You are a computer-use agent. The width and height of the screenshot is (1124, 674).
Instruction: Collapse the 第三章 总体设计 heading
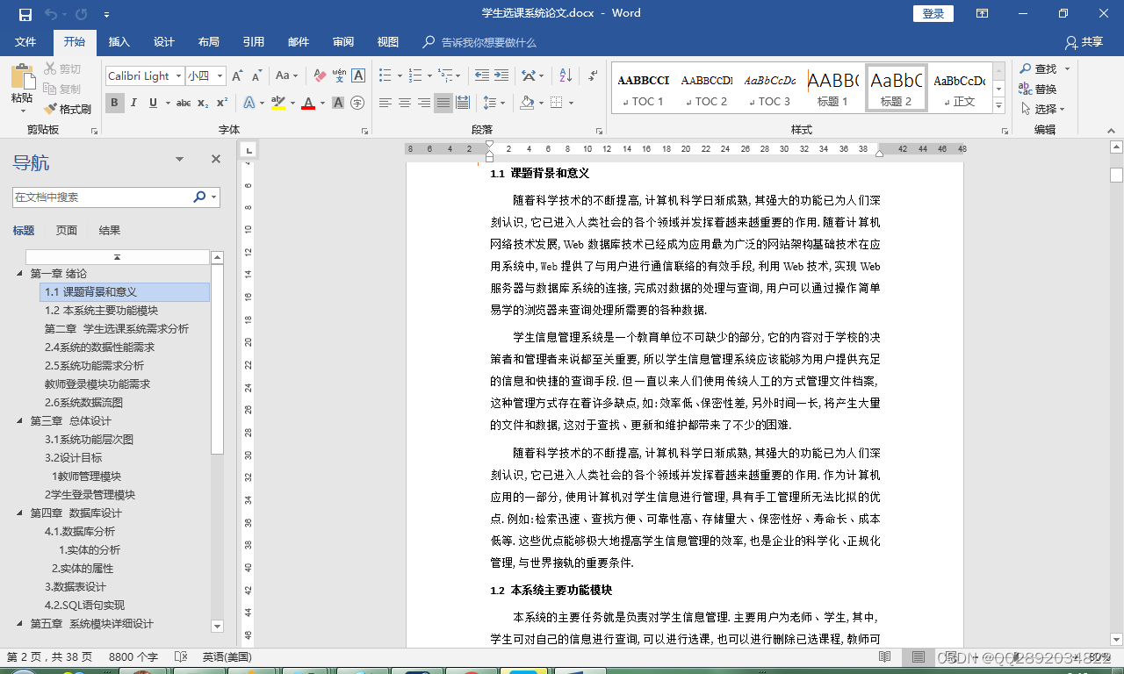(x=18, y=420)
